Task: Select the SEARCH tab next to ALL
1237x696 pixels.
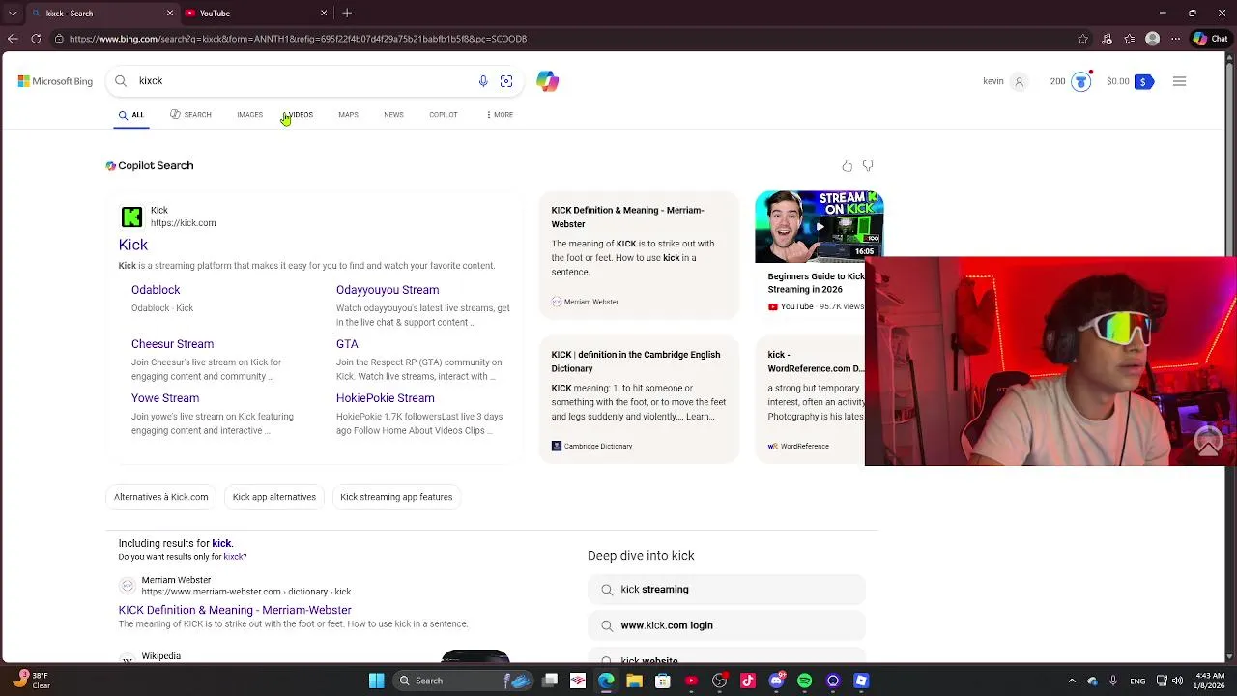Action: (x=190, y=115)
